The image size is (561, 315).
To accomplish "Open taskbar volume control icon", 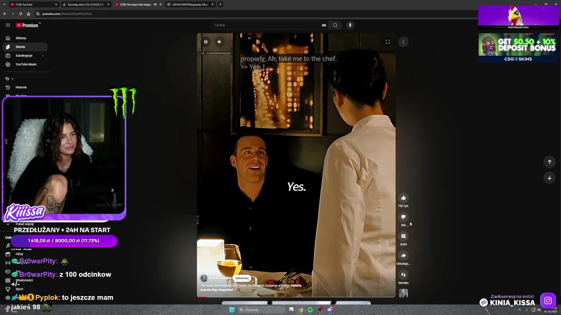I will pyautogui.click(x=539, y=310).
